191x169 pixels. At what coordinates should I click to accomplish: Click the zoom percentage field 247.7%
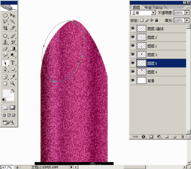(x=7, y=167)
